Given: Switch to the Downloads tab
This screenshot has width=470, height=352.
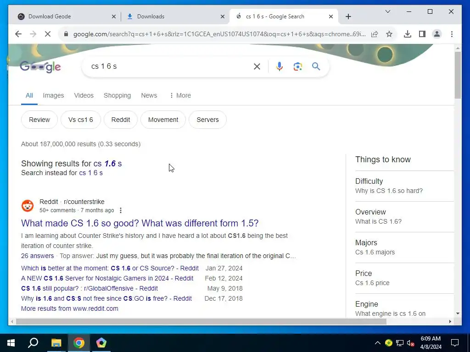Looking at the screenshot, I should pyautogui.click(x=175, y=16).
